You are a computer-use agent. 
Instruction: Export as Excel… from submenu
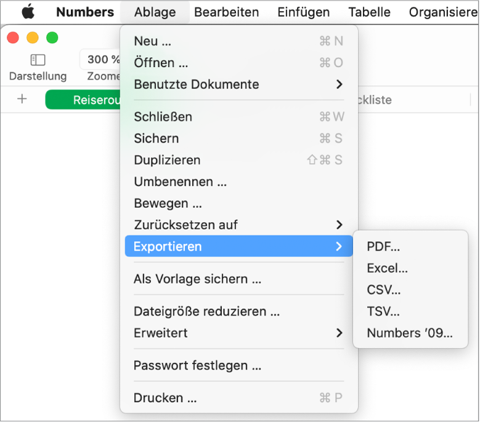pyautogui.click(x=410, y=268)
